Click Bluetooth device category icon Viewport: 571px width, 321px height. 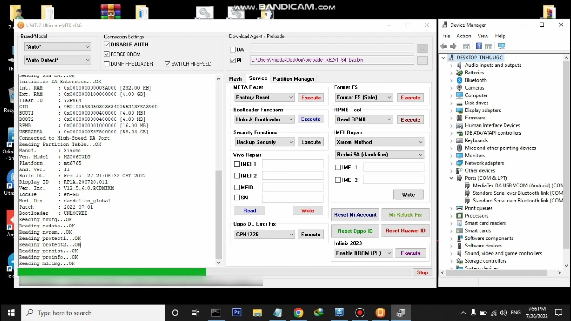[x=459, y=80]
